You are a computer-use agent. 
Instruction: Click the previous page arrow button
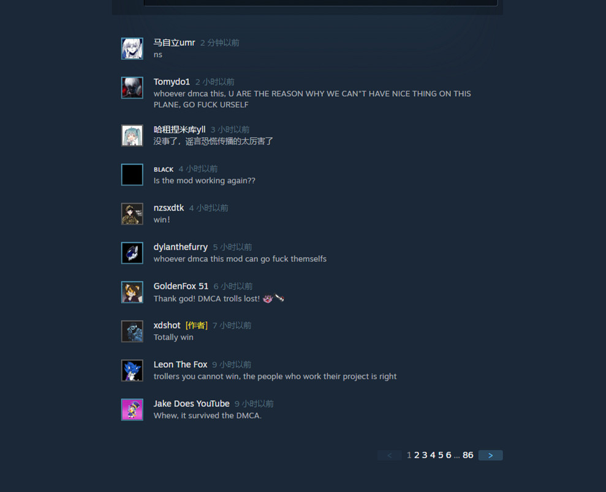389,455
